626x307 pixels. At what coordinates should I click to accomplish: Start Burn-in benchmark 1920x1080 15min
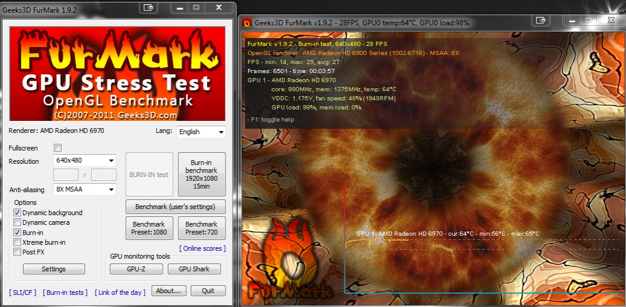[202, 175]
